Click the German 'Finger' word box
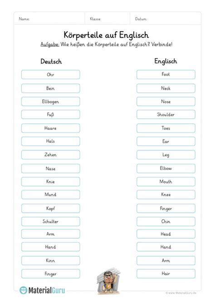Image resolution: width=215 pixels, height=304 pixels. point(51,274)
